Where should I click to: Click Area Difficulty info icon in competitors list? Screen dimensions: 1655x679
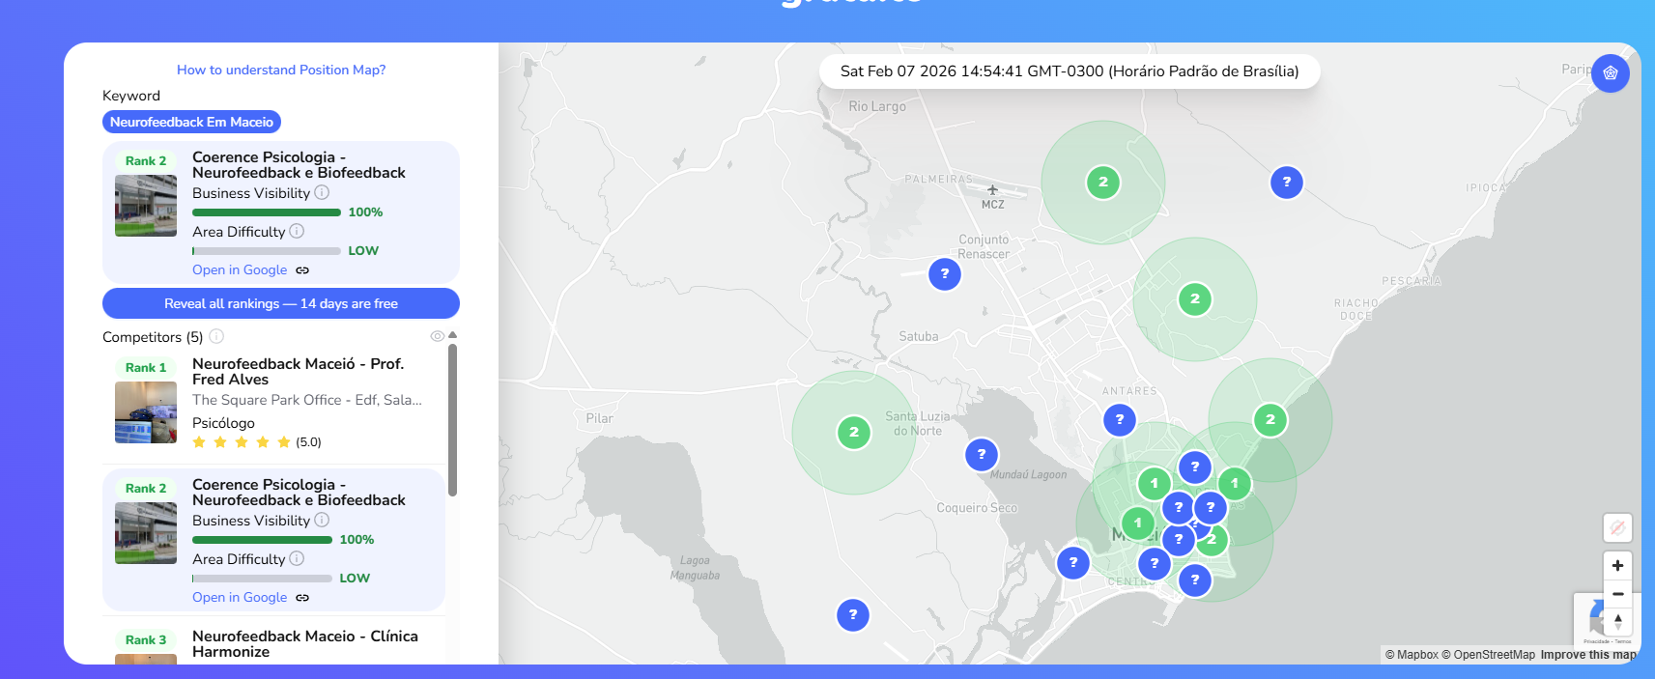click(297, 558)
